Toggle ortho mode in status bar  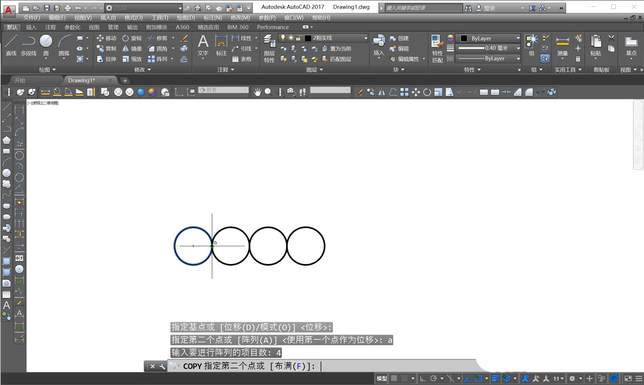422,379
